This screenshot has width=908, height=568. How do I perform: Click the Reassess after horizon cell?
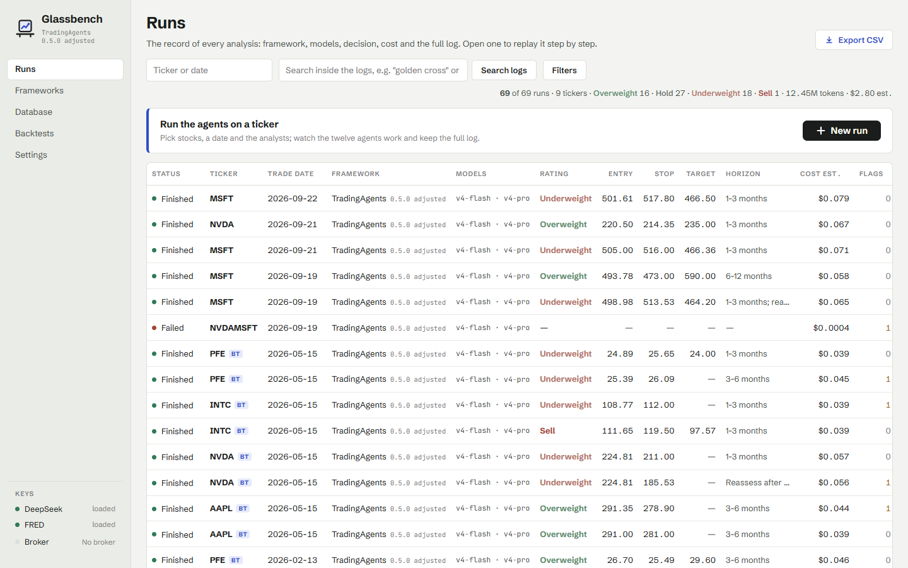(x=757, y=483)
